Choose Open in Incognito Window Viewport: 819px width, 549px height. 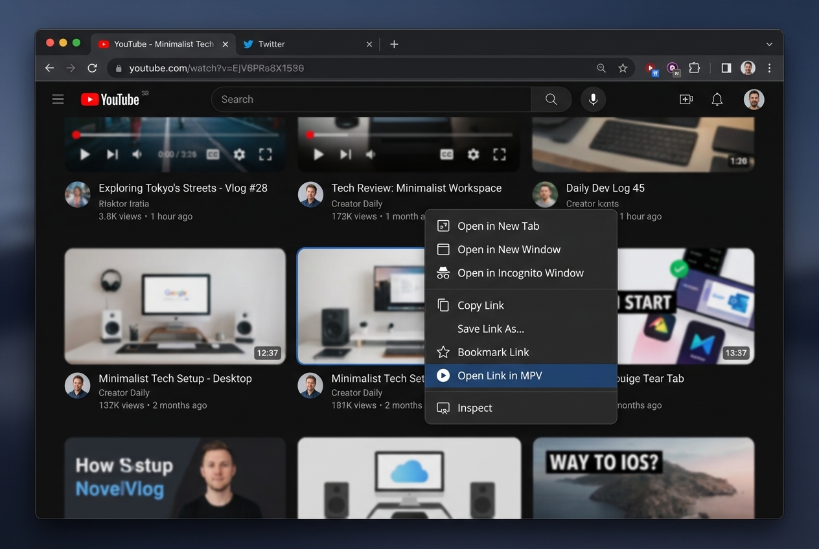point(520,273)
